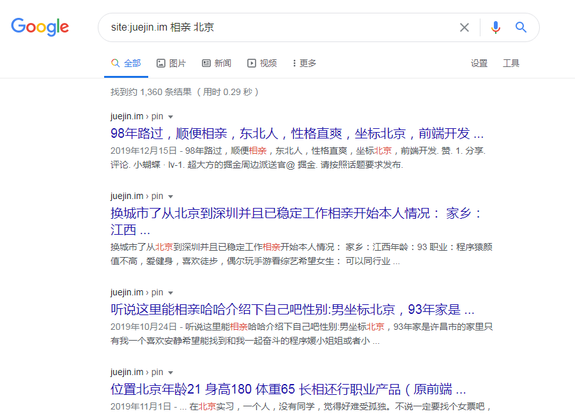Screen dimensions: 575x414
Task: Open the 更多 menu
Action: tap(304, 63)
